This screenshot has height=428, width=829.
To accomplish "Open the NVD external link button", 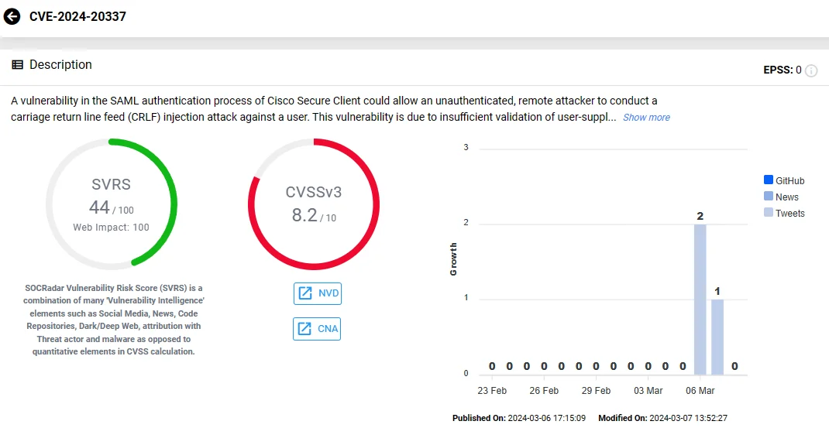I will tap(318, 293).
